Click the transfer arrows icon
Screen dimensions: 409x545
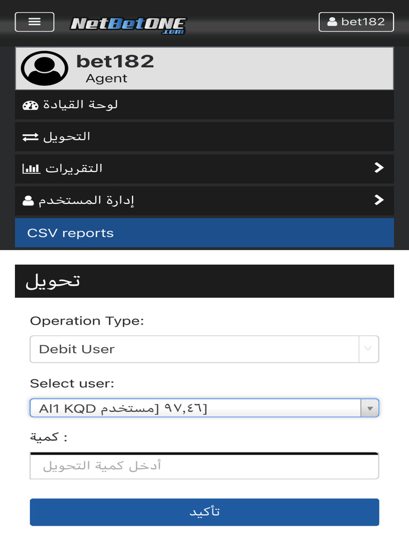click(30, 137)
